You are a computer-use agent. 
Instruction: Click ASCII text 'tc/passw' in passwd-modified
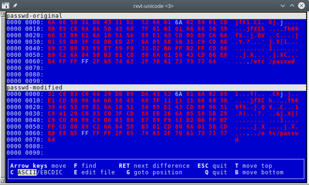coord(283,133)
